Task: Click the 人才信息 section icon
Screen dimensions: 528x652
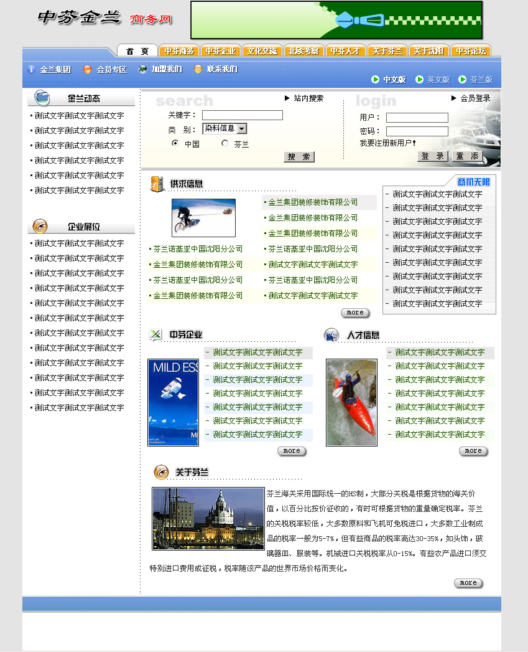Action: pos(331,335)
